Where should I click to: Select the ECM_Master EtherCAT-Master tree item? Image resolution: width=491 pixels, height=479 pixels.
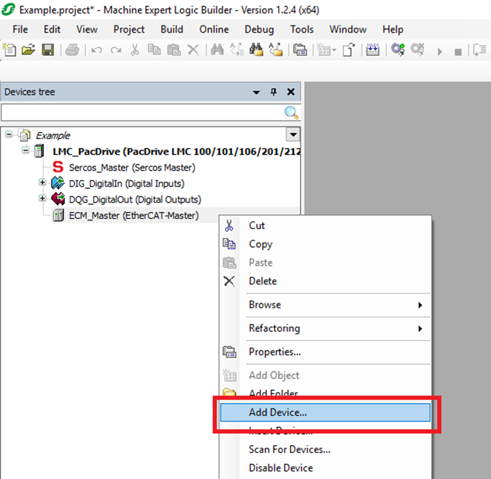tap(133, 215)
